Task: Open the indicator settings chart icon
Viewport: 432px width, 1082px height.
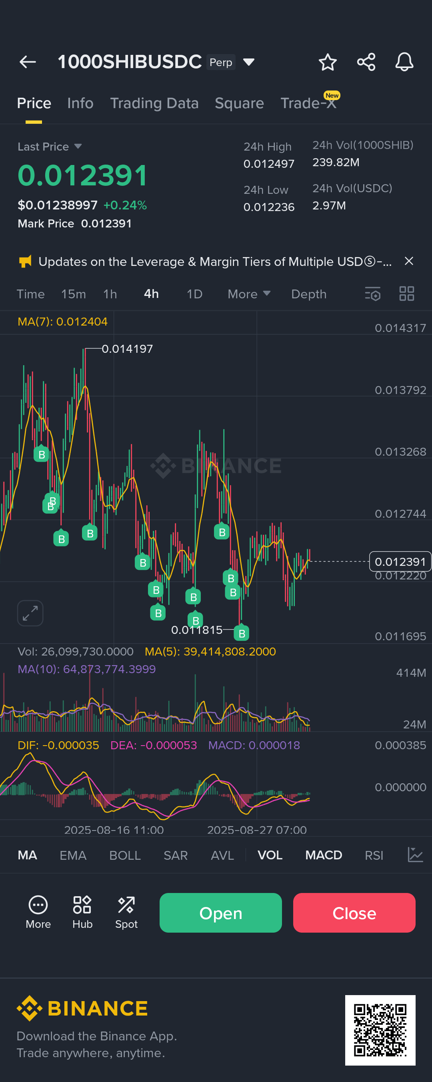Action: [x=415, y=855]
